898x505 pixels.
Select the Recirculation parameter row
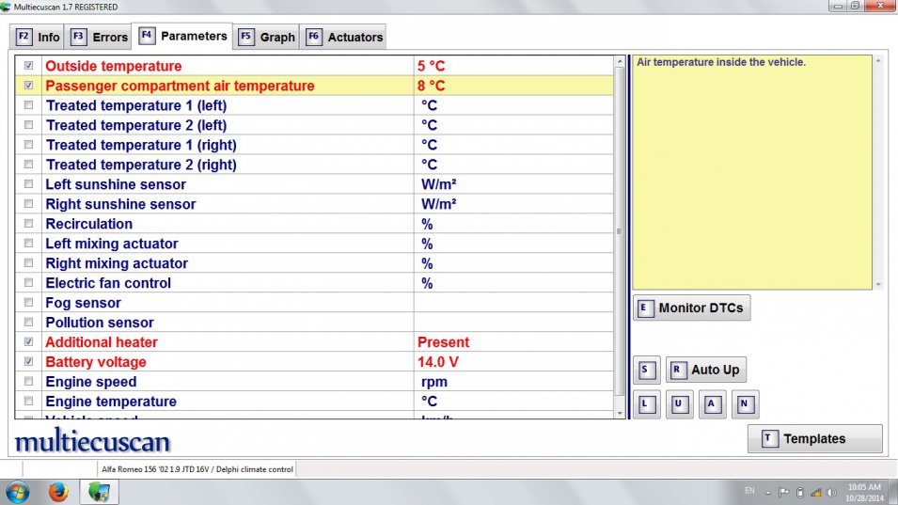(89, 224)
